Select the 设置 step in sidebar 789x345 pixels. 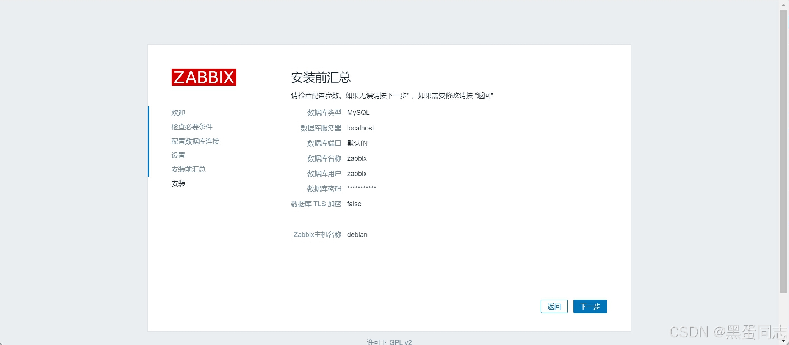[178, 155]
